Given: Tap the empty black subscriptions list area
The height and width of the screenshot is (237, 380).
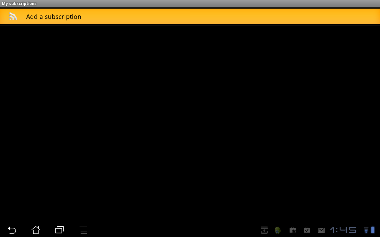Looking at the screenshot, I should pos(190,118).
